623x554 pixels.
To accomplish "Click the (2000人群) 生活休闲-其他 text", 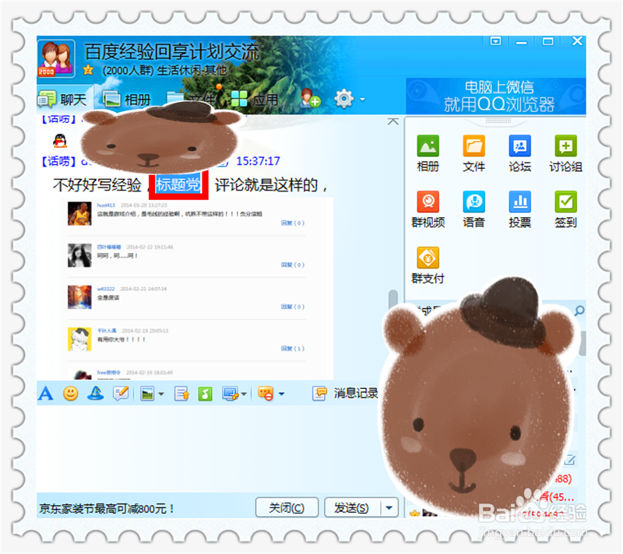I will click(164, 71).
